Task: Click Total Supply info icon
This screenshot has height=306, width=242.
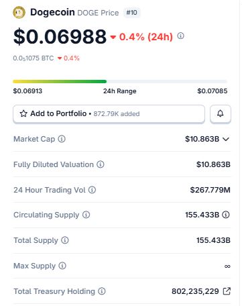Action: pyautogui.click(x=65, y=240)
